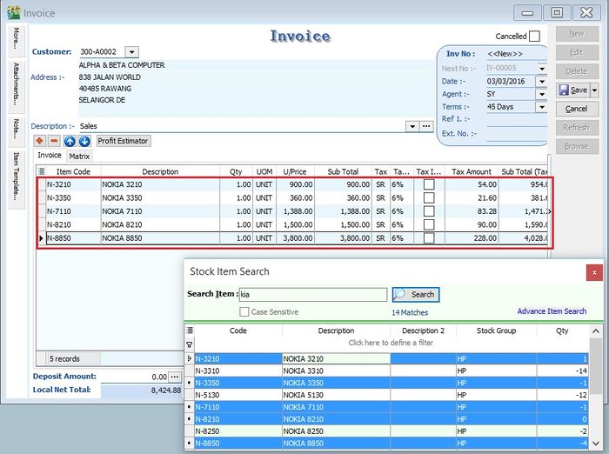Tick the Cancelled checkbox
The image size is (609, 454).
click(534, 37)
